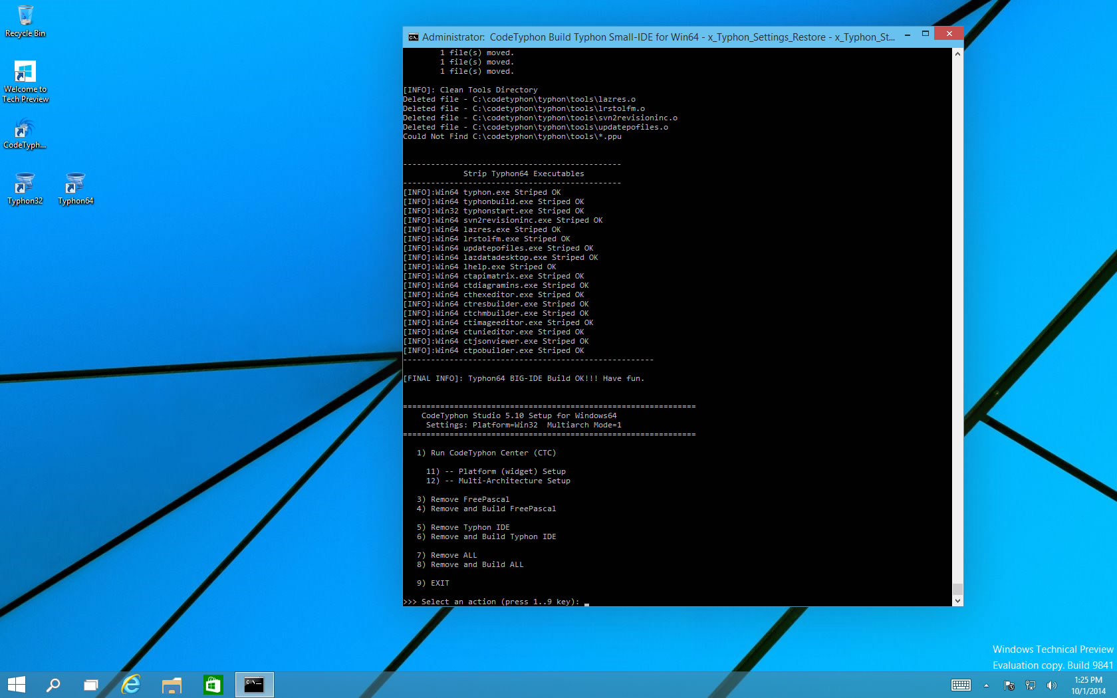Click '9) EXIT' menu line
This screenshot has width=1117, height=698.
(433, 583)
